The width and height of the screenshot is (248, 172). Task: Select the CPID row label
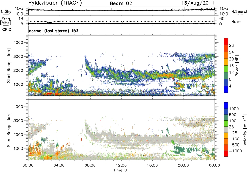[7, 29]
